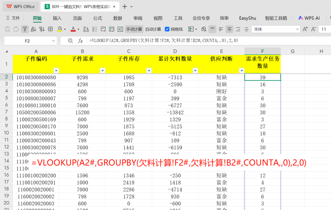
Task: Apply the red font color
Action: pos(73,29)
